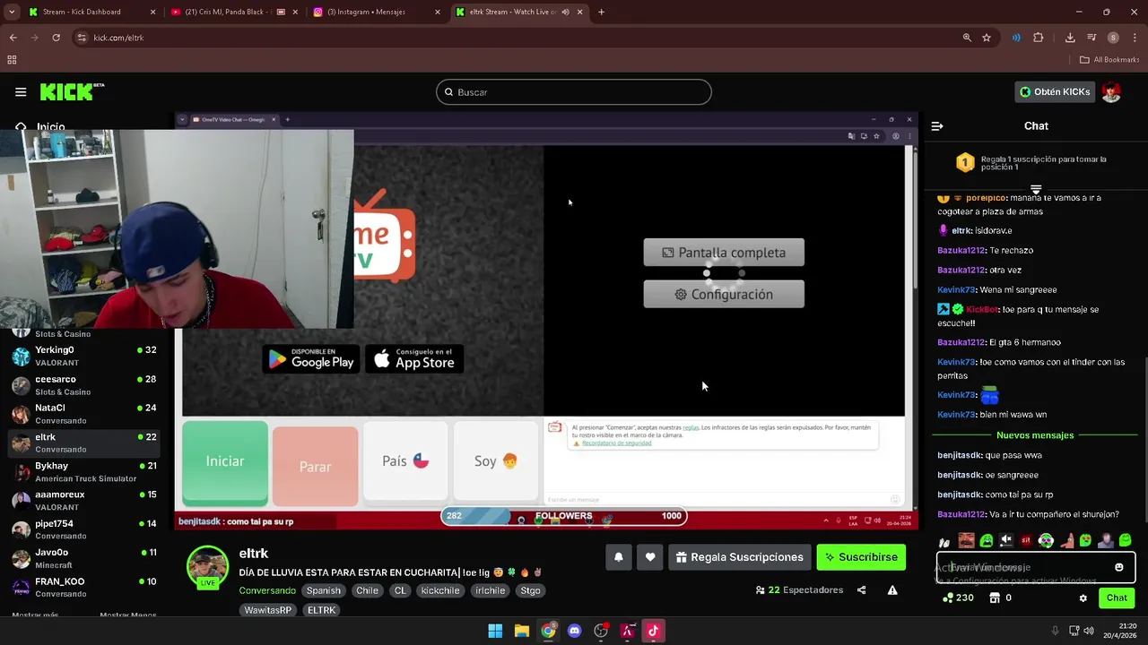Open the emoji picker in chat input
This screenshot has width=1148, height=645.
point(1118,567)
